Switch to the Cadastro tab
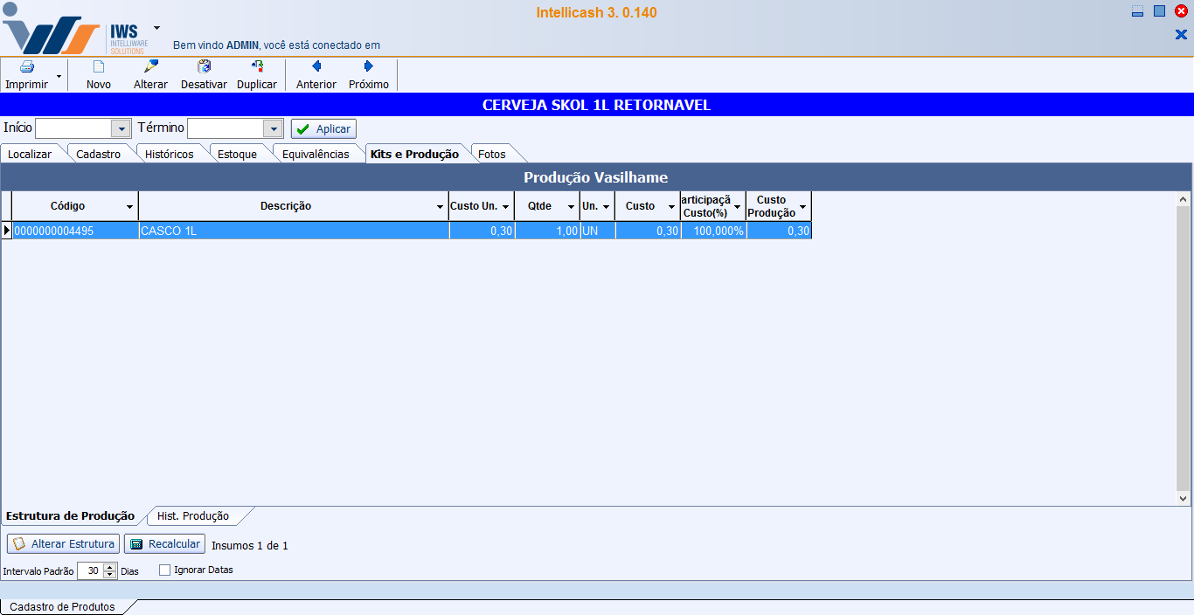Screen dimensions: 1194x615 pos(99,154)
